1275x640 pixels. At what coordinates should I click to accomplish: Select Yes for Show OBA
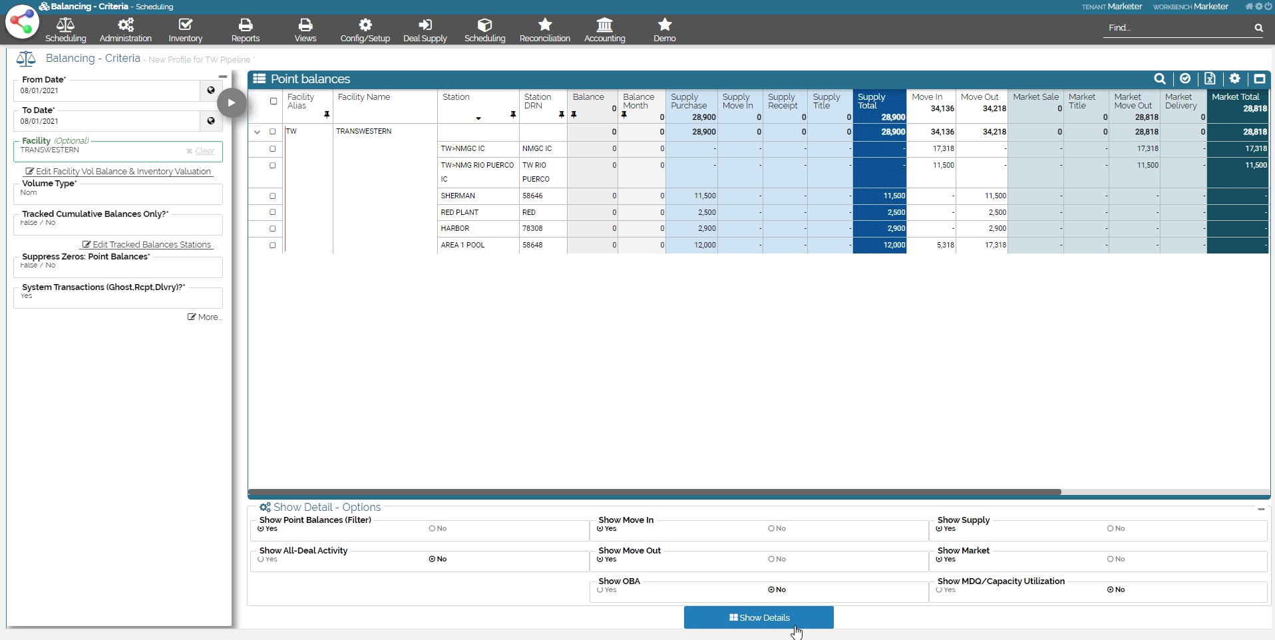pos(600,590)
